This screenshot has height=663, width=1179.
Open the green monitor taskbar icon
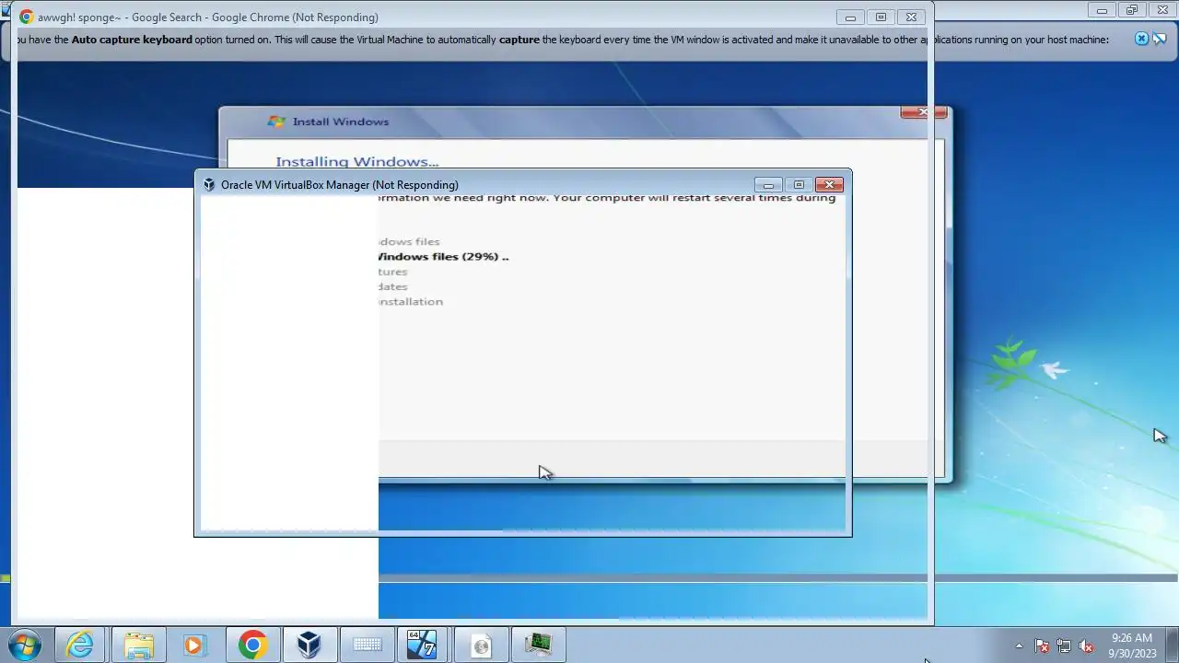tap(538, 645)
